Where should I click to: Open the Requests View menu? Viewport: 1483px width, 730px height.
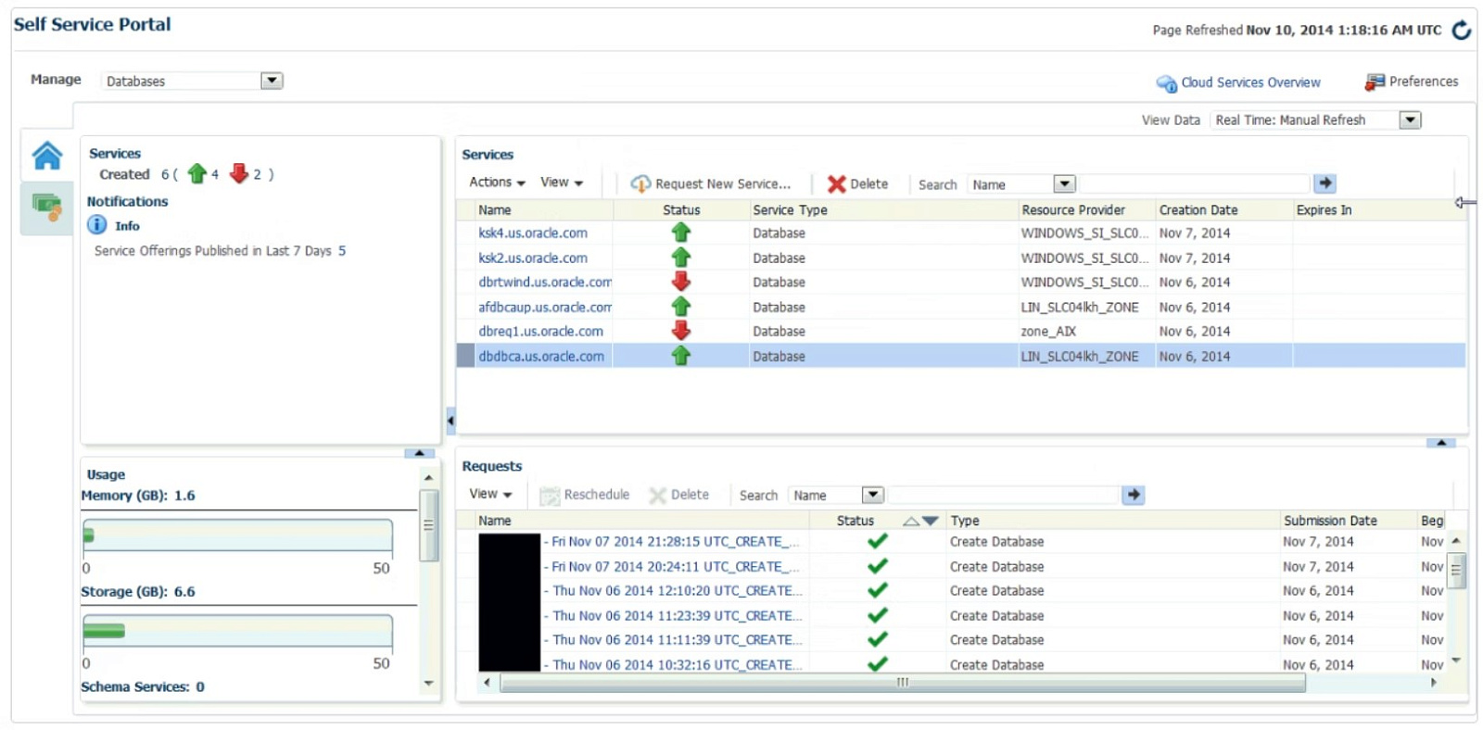coord(490,494)
